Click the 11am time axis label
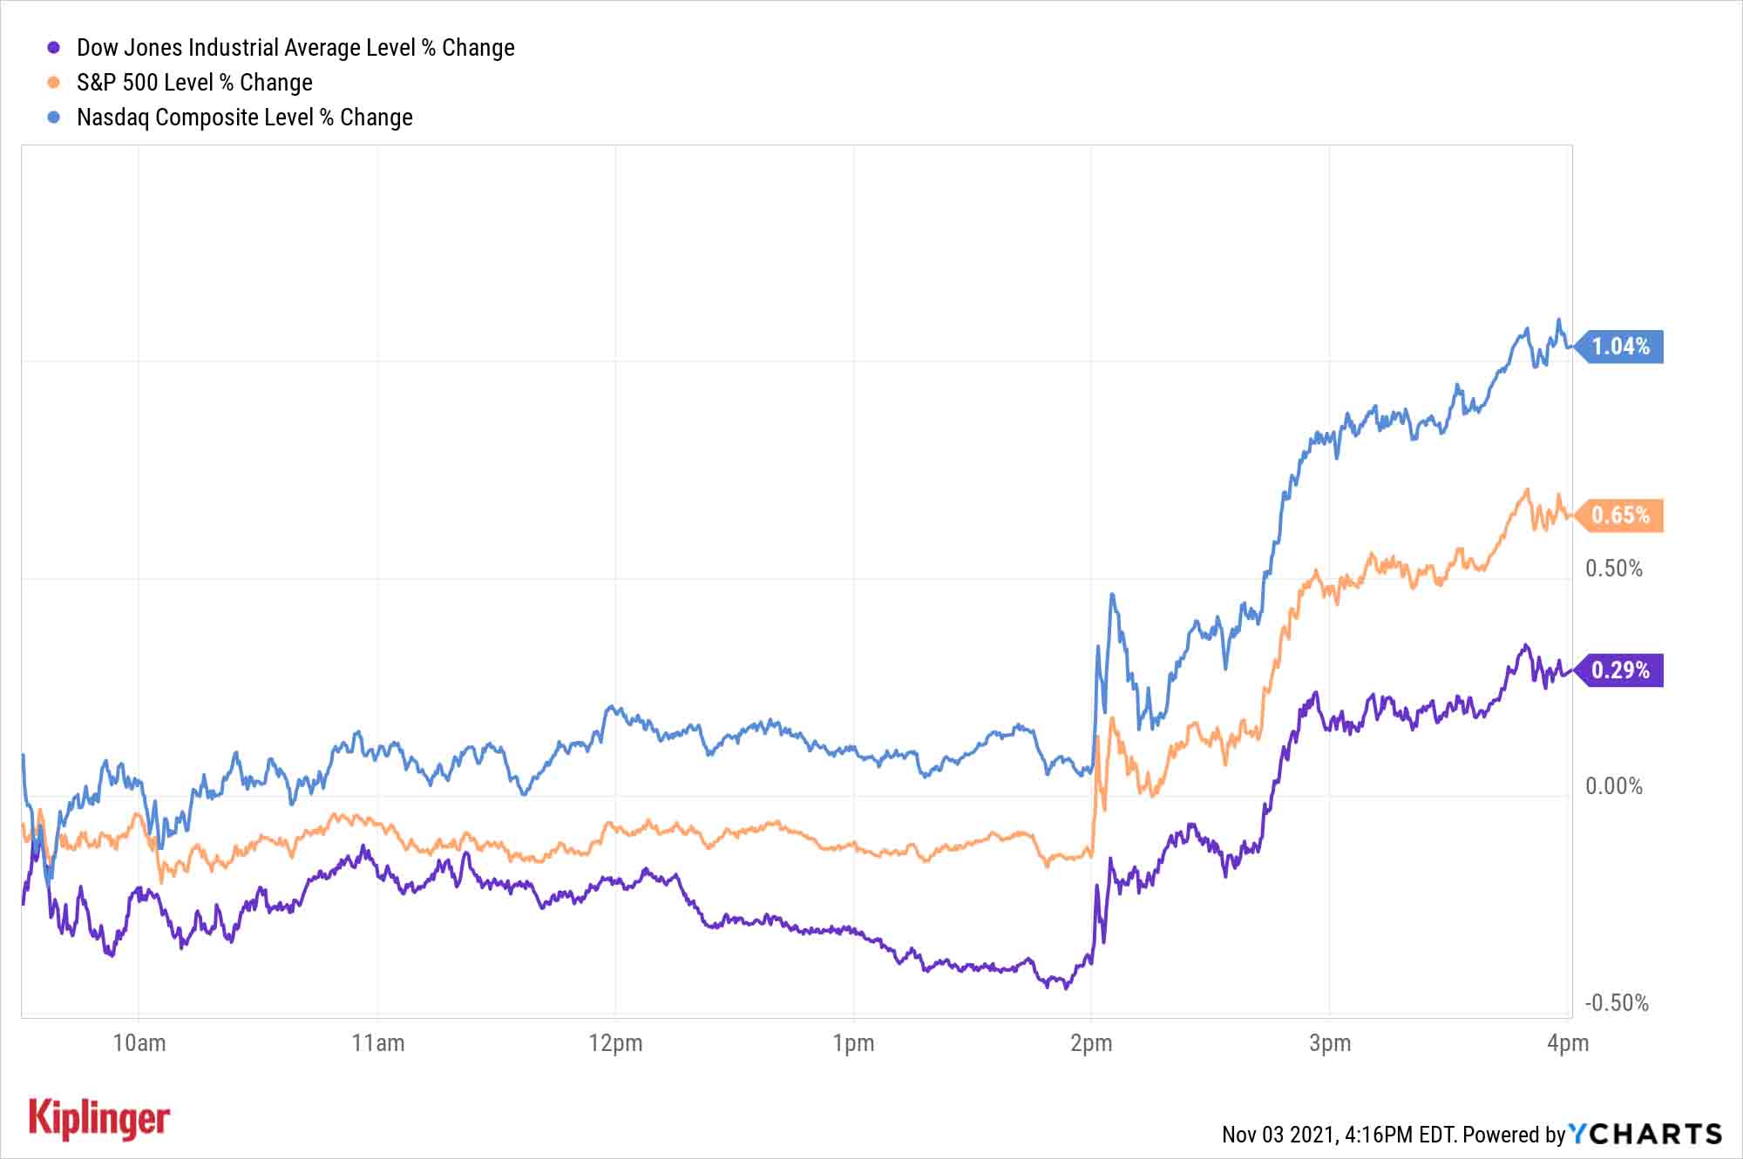 pos(377,1043)
